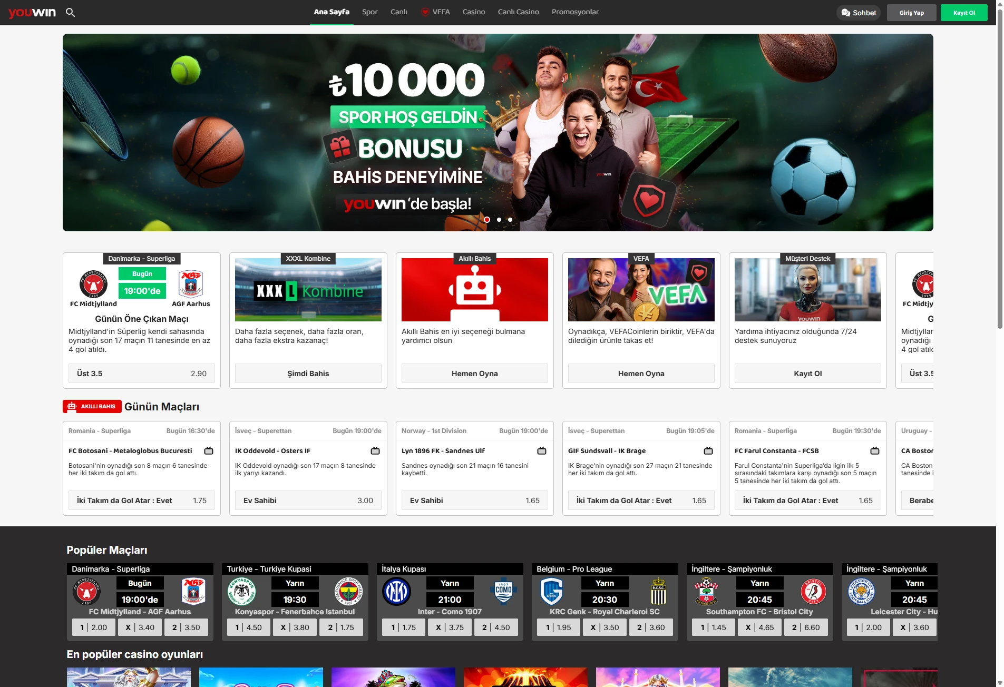Select first banner carousel dot

click(x=487, y=220)
